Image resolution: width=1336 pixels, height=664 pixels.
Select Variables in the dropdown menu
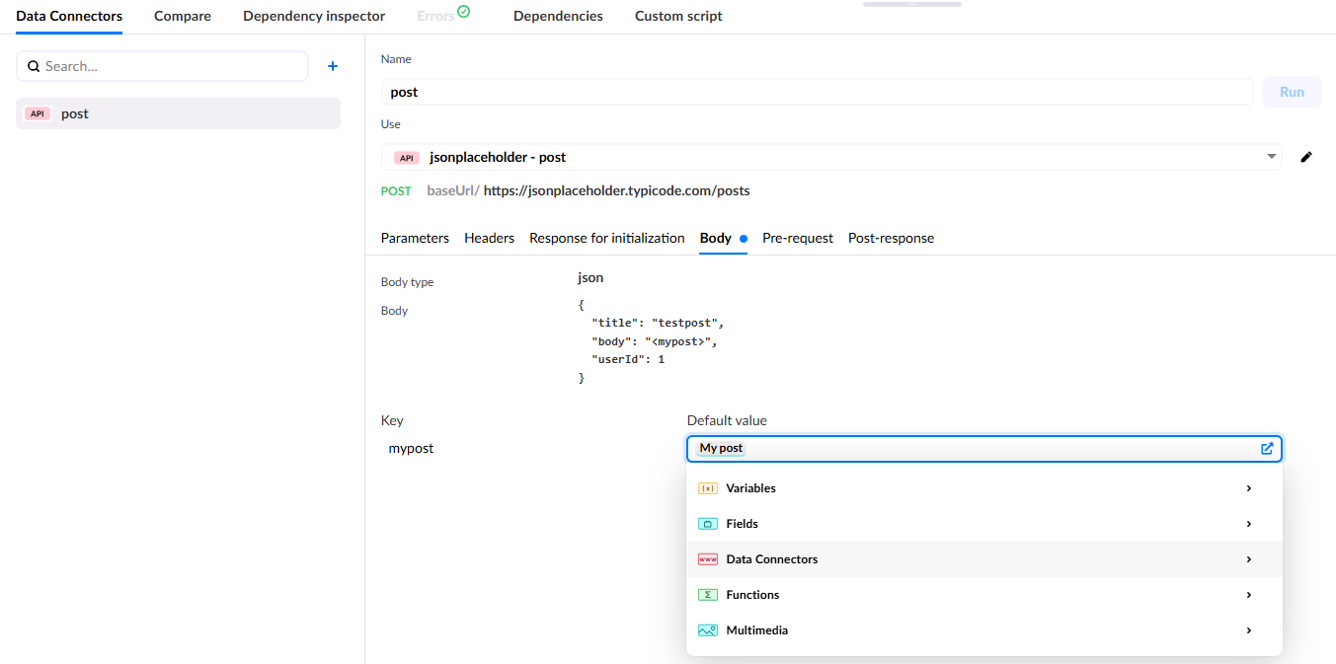click(x=984, y=488)
